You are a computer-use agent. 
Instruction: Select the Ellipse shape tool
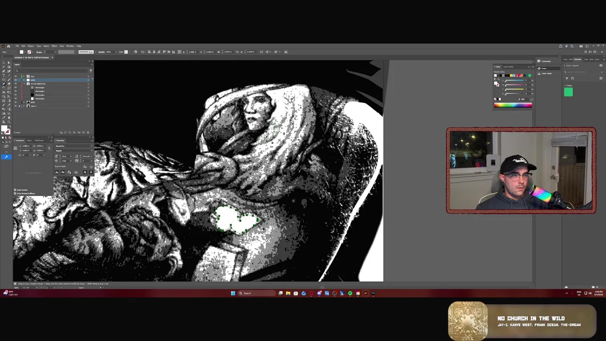pyautogui.click(x=4, y=80)
